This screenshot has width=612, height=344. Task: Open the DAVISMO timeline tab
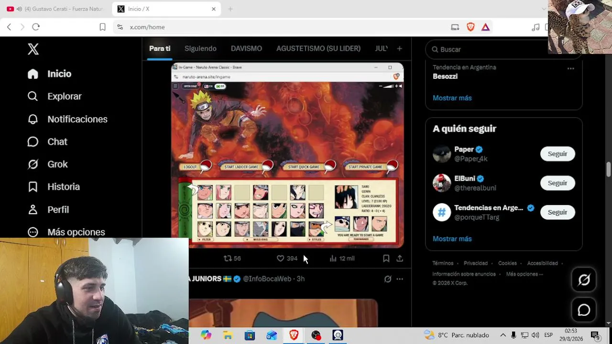pyautogui.click(x=246, y=48)
